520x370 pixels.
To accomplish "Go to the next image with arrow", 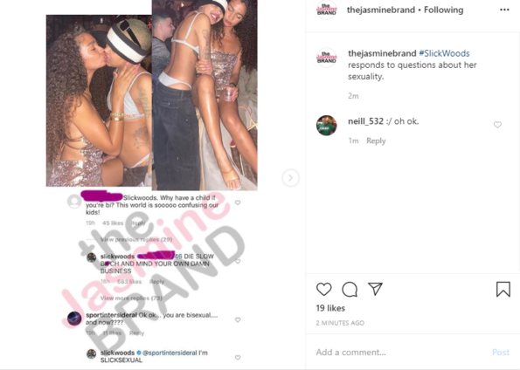I will tap(290, 178).
